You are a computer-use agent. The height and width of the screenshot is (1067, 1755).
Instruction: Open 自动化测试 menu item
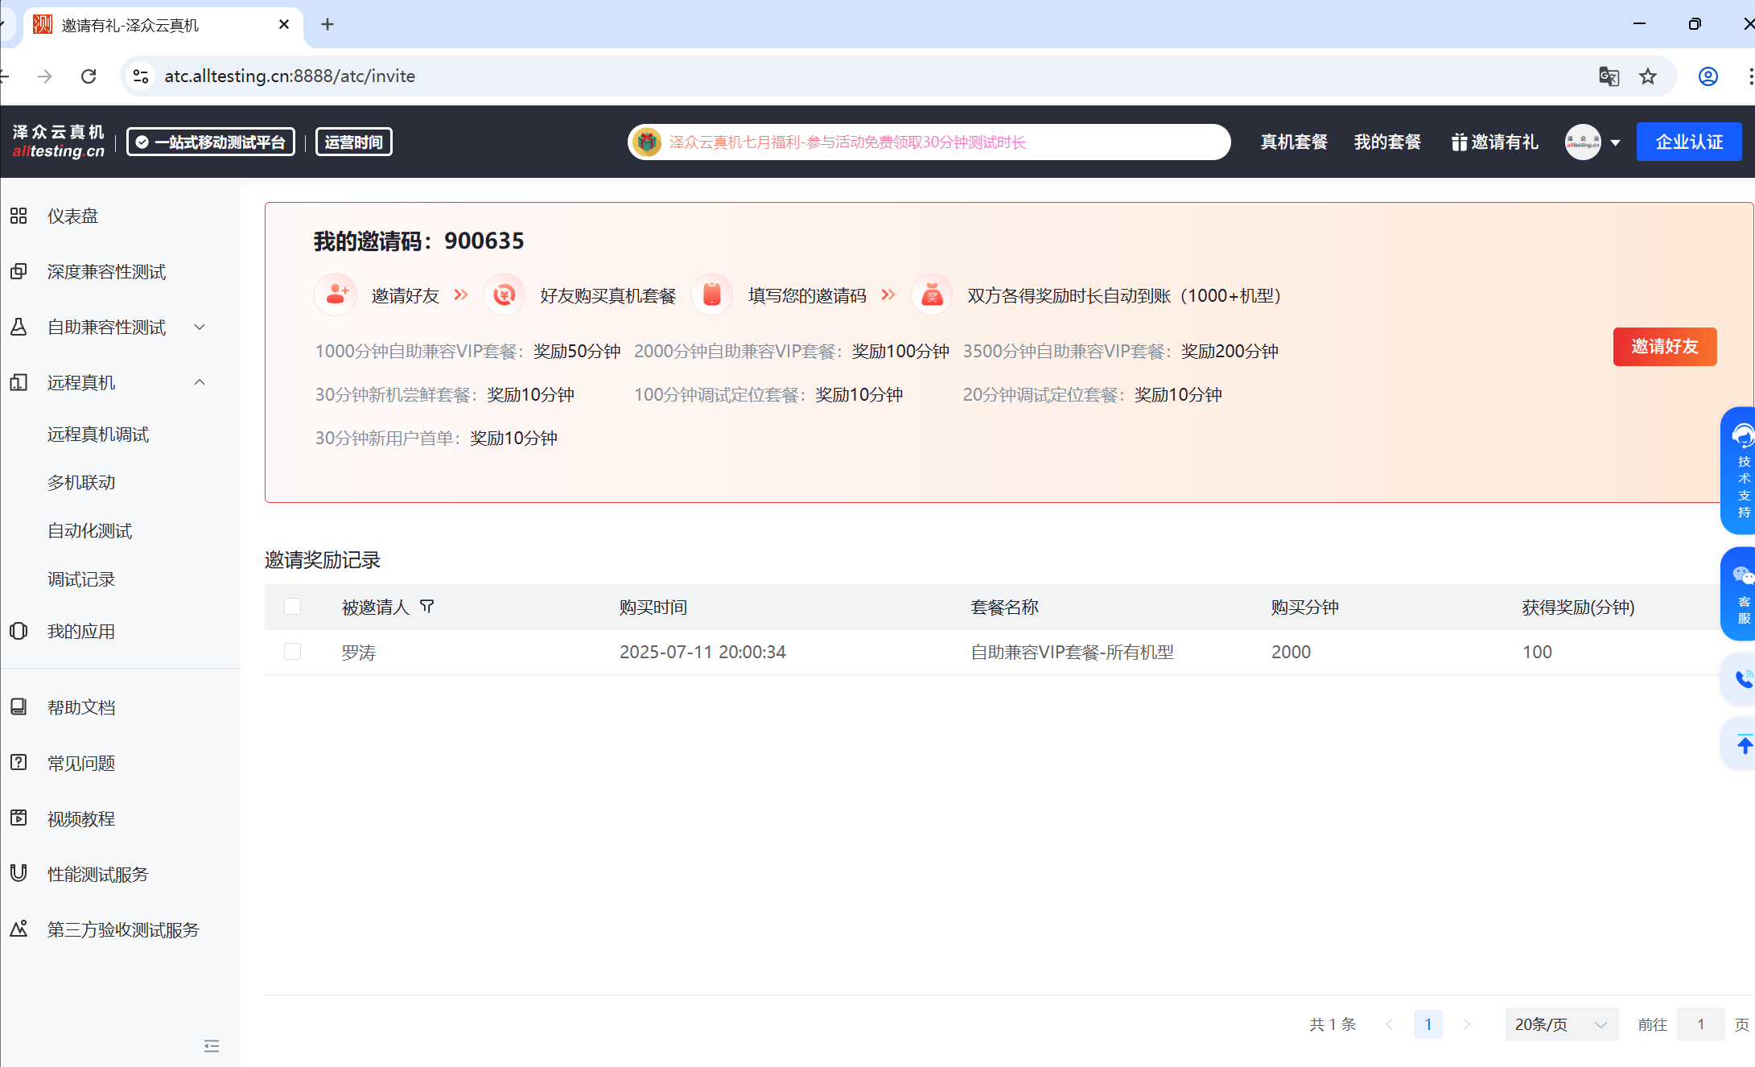[x=89, y=531]
